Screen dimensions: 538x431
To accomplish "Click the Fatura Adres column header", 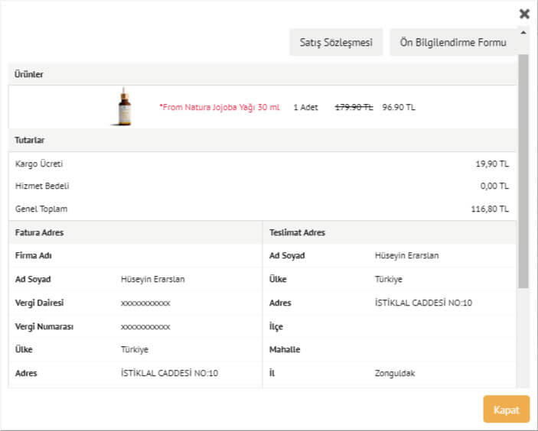I will (39, 232).
